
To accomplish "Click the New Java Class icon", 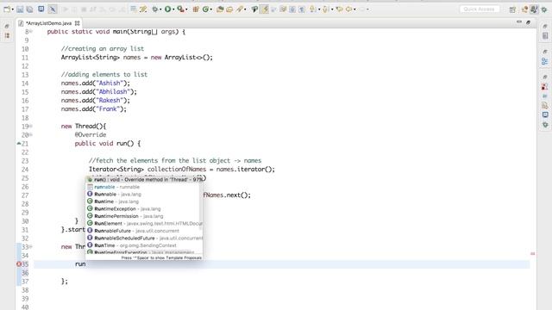I will [x=205, y=9].
